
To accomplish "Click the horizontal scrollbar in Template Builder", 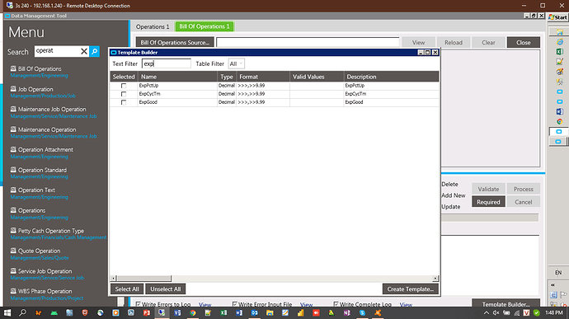I will pos(275,279).
